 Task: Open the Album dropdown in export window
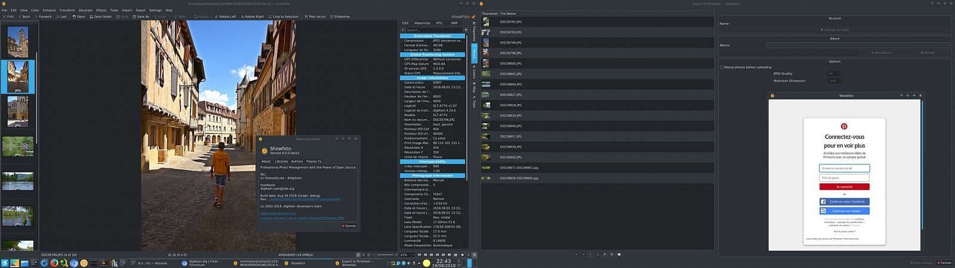click(858, 45)
